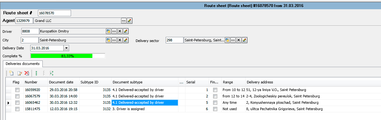Sort by Flag column header

pyautogui.click(x=17, y=82)
